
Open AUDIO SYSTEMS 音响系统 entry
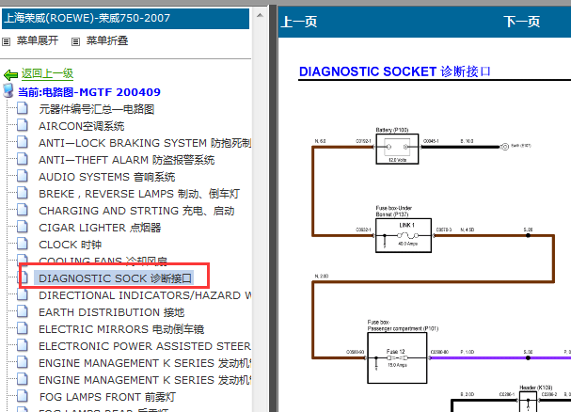click(x=107, y=177)
